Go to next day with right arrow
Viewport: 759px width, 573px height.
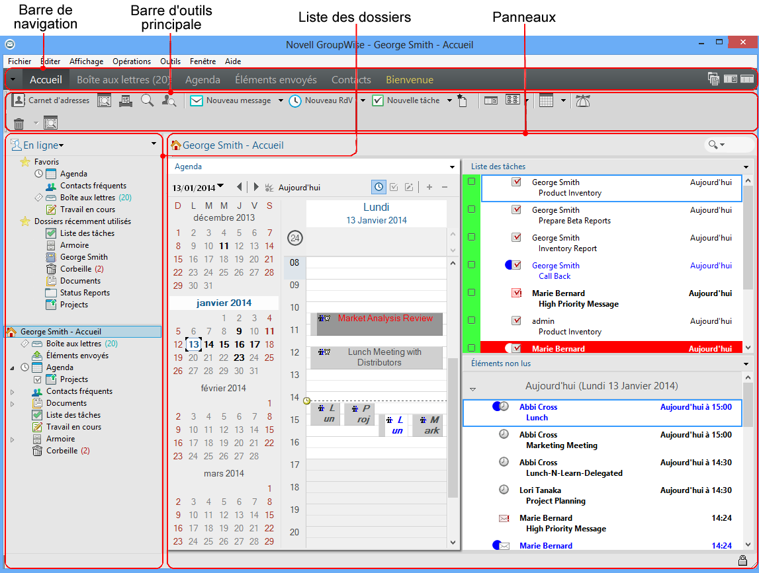(256, 186)
